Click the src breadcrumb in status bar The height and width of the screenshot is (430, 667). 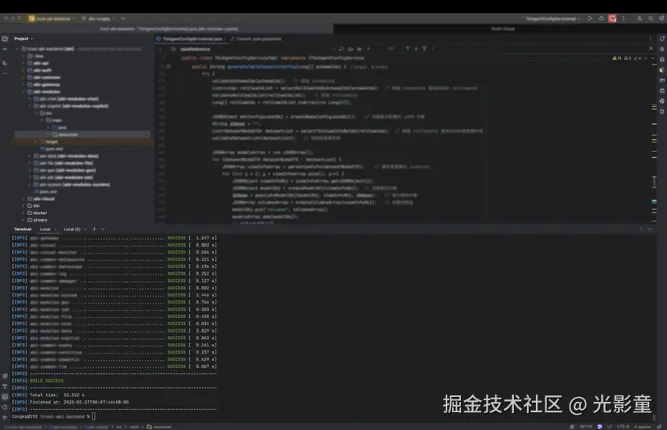pyautogui.click(x=119, y=427)
